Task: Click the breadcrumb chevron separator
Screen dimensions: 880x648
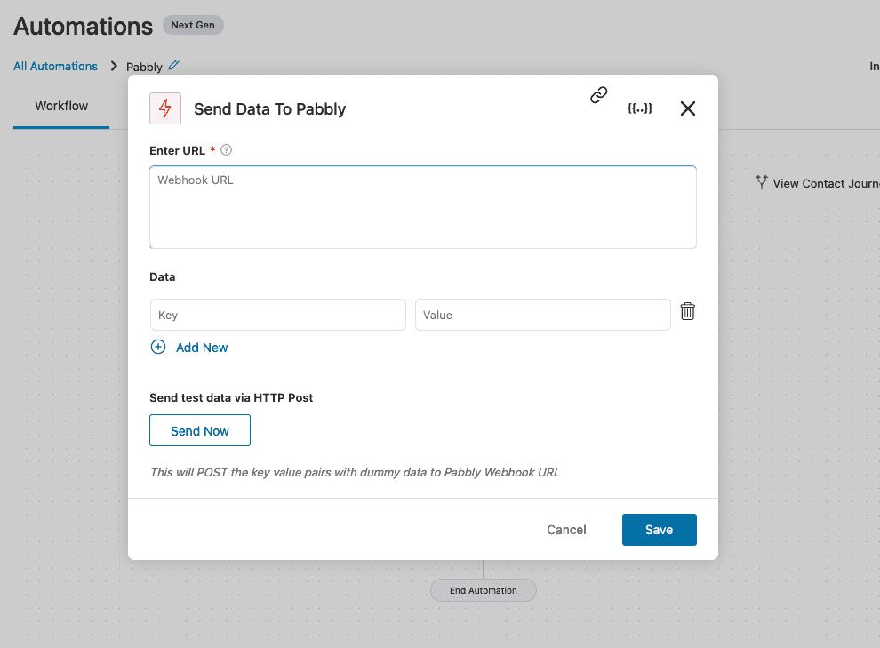Action: (114, 66)
